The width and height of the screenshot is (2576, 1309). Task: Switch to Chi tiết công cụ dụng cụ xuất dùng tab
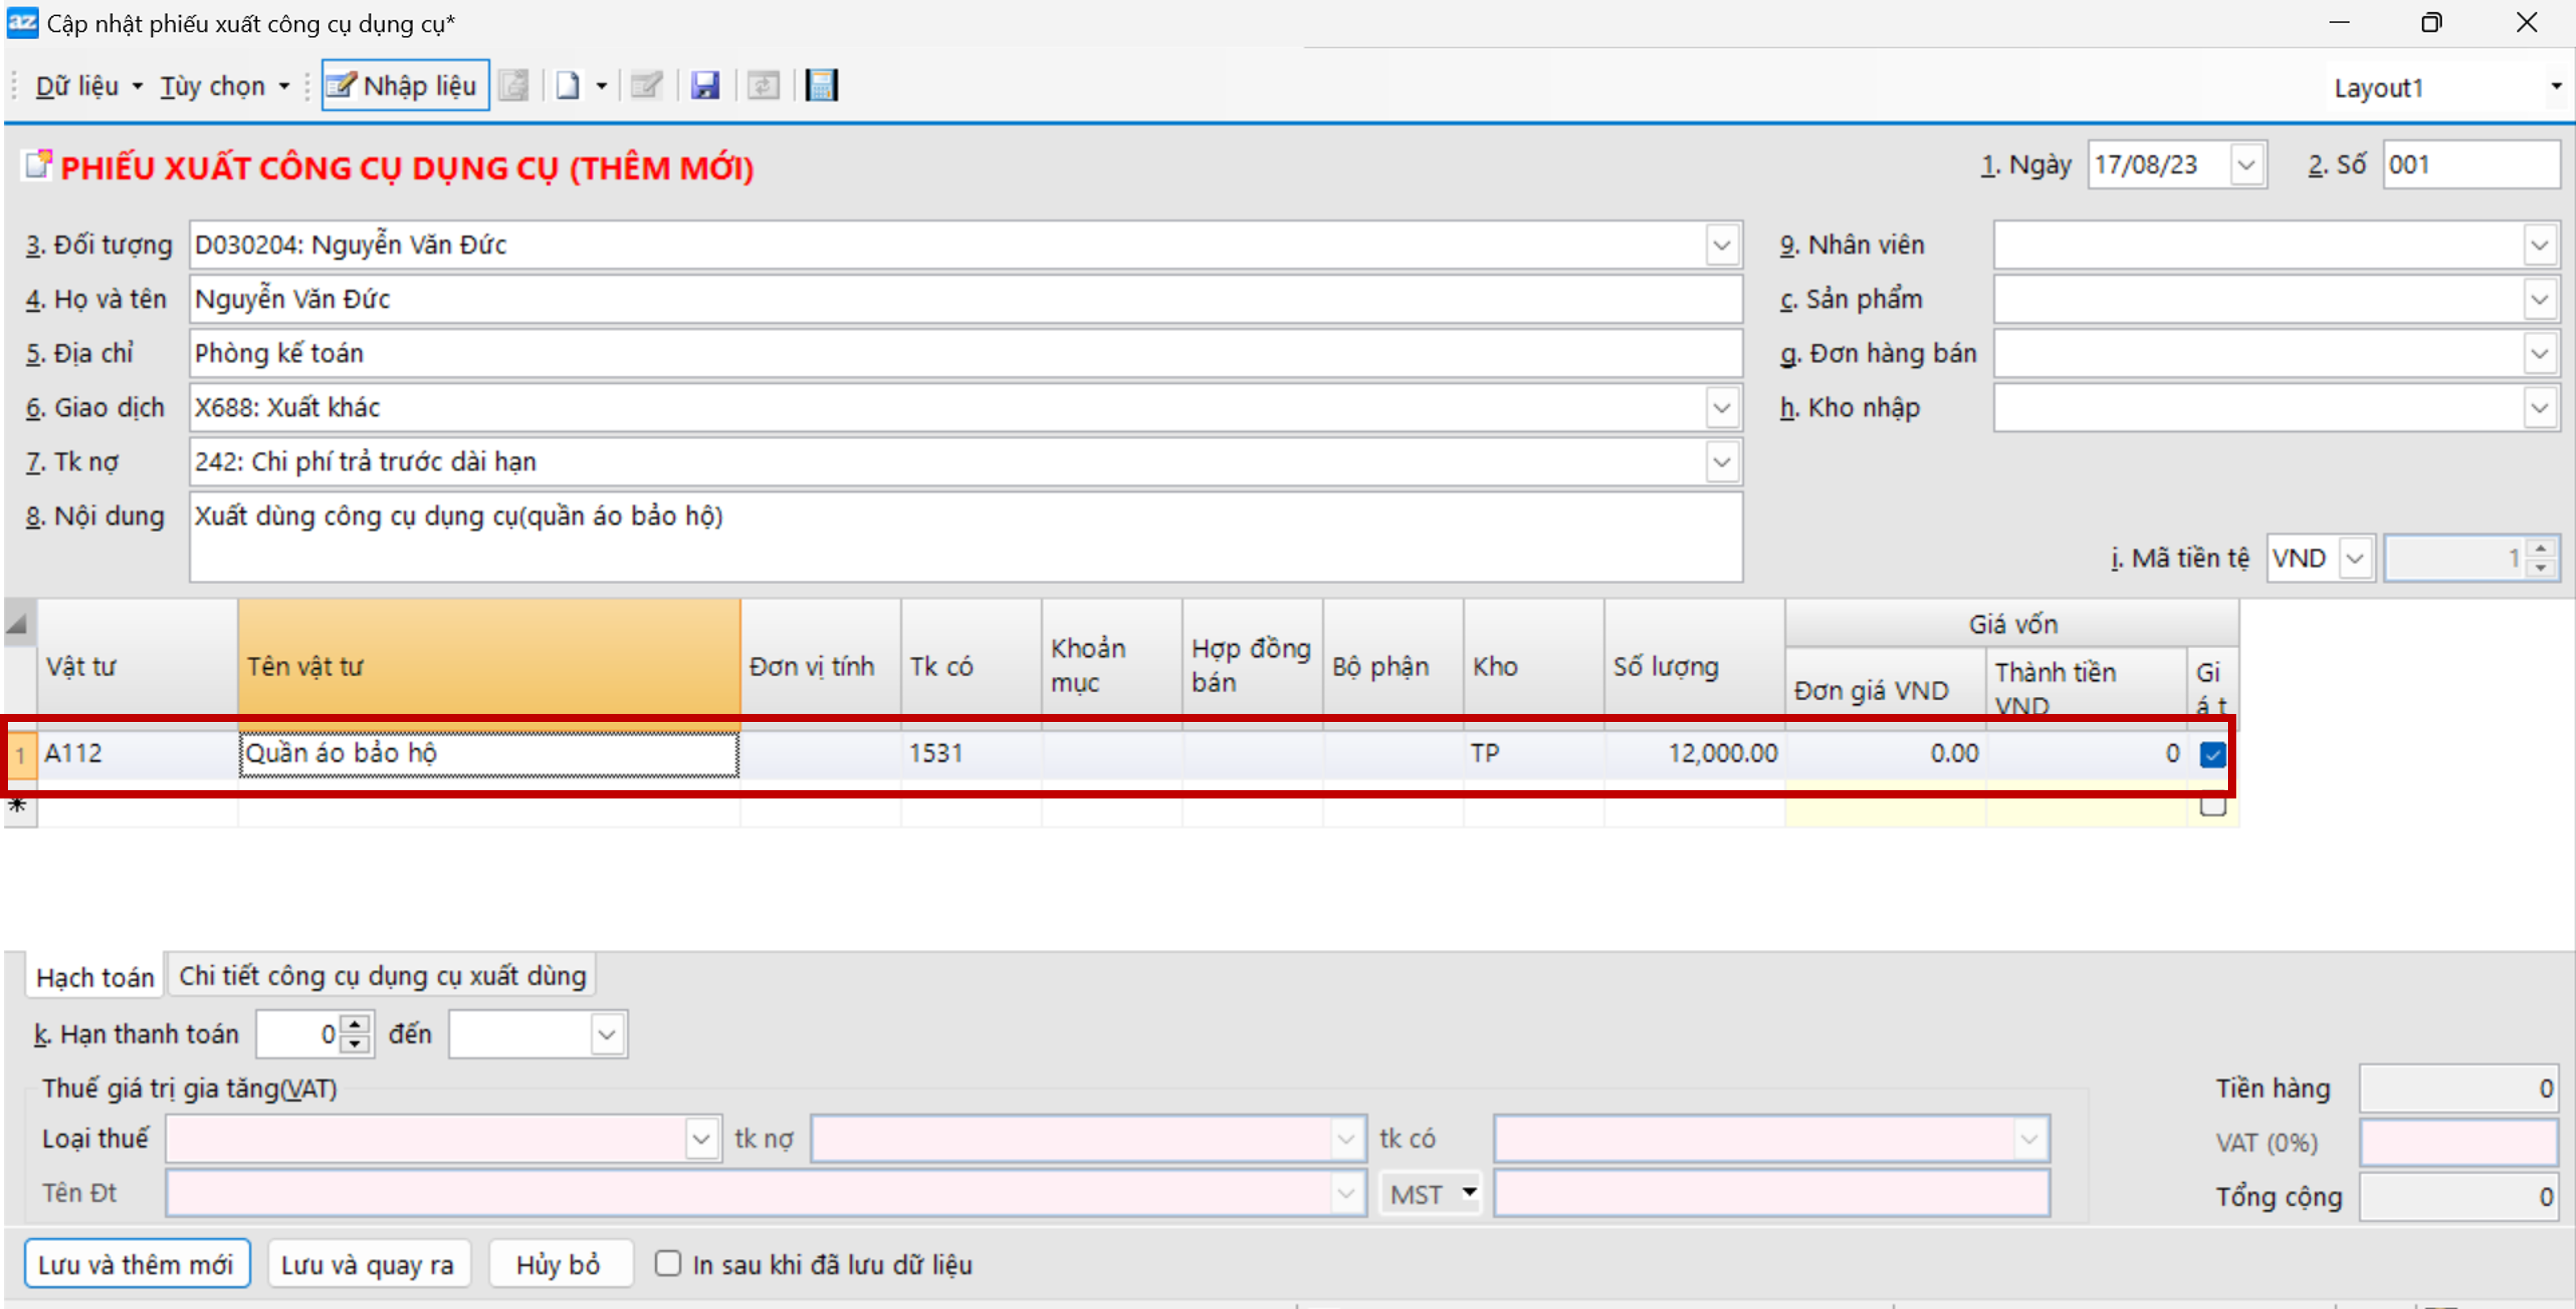point(382,975)
